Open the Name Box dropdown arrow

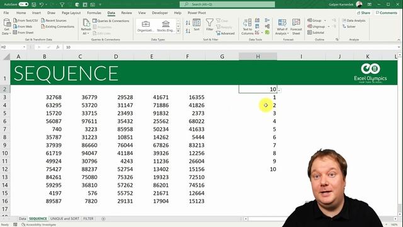click(24, 47)
